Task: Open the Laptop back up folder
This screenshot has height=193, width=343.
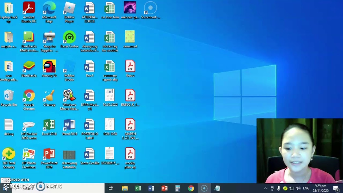Action: [9, 12]
